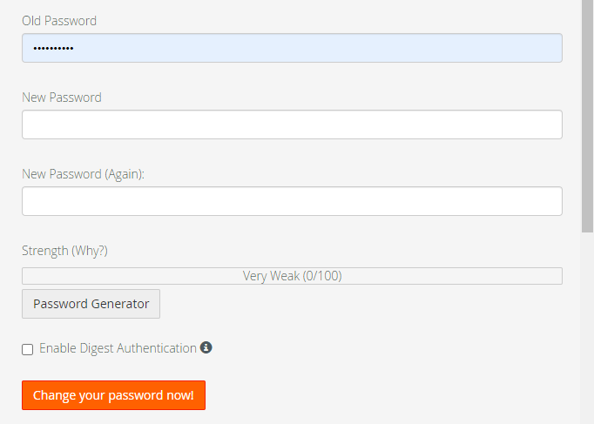Click the blank page area beside the submit button
This screenshot has height=424, width=594.
(x=392, y=395)
